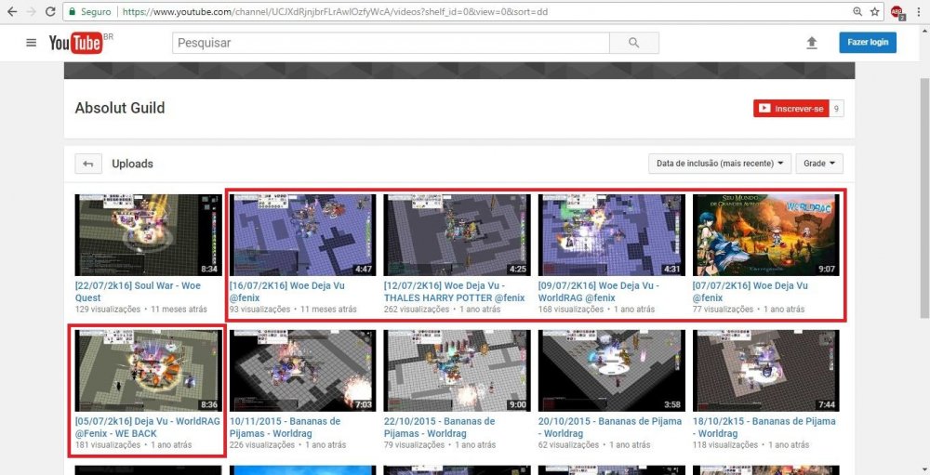Click the upload arrow icon
Screen dimensions: 930x475
click(812, 43)
